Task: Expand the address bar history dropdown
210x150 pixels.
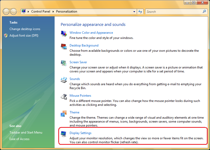Action: click(134, 11)
